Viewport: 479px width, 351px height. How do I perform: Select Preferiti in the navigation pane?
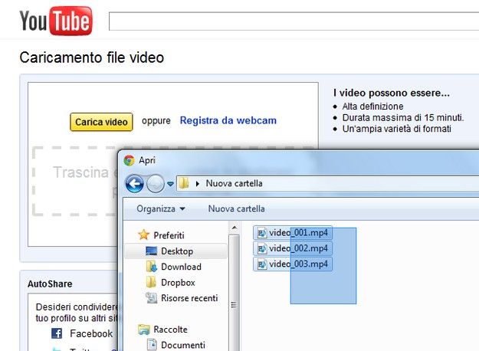(x=169, y=235)
